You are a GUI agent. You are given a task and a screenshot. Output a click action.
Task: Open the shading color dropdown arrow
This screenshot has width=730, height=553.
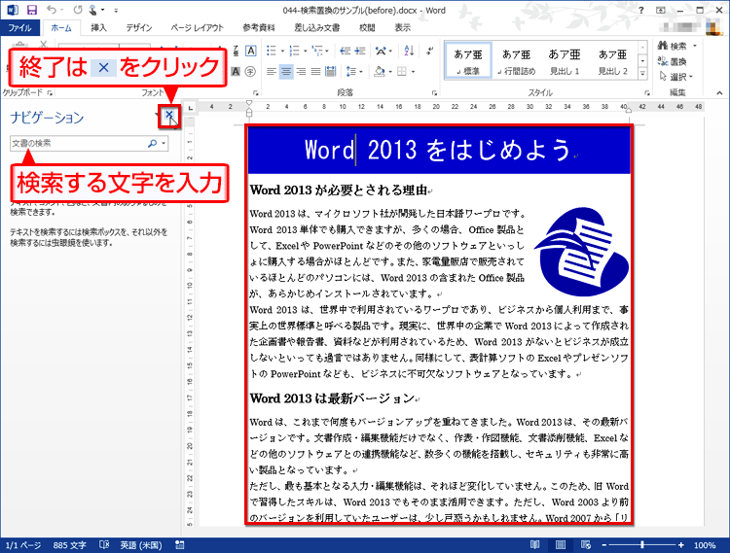390,72
